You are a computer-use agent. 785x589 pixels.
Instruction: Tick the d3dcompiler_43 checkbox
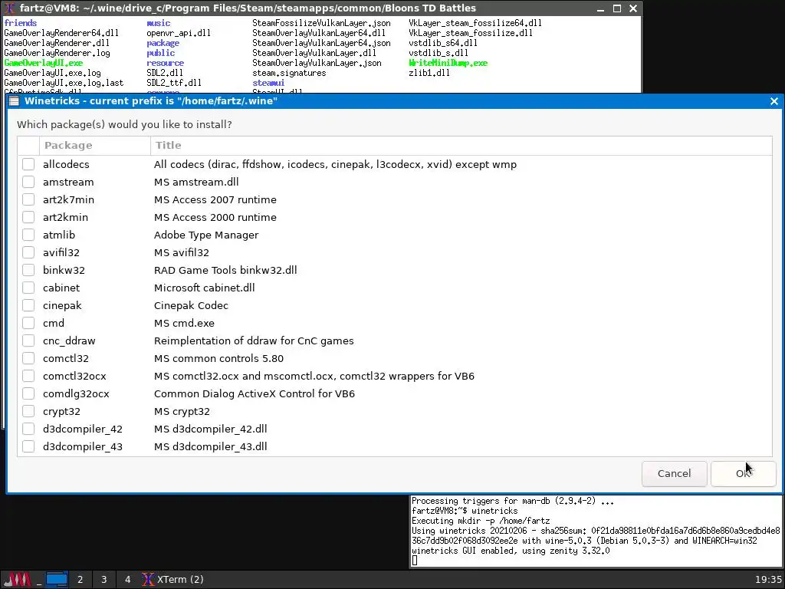click(x=28, y=446)
